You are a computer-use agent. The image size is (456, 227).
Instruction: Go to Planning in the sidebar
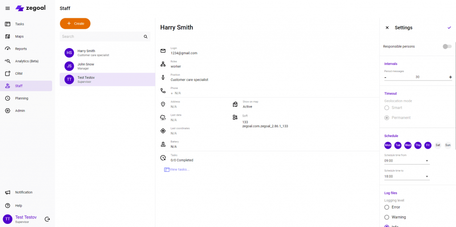21,98
